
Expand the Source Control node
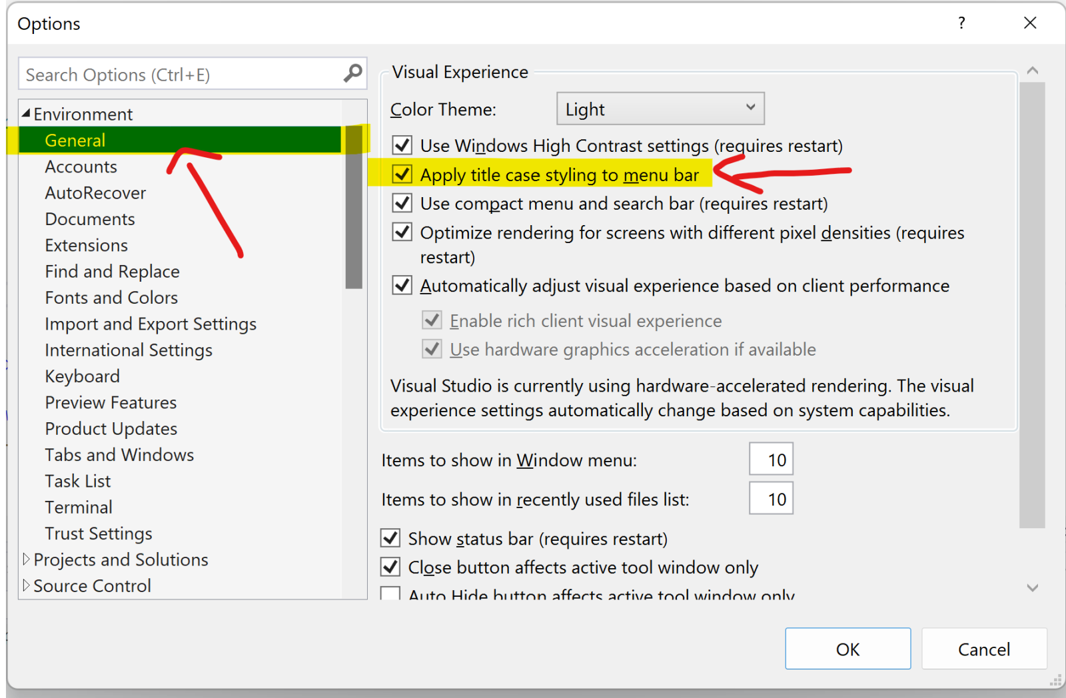pyautogui.click(x=27, y=585)
